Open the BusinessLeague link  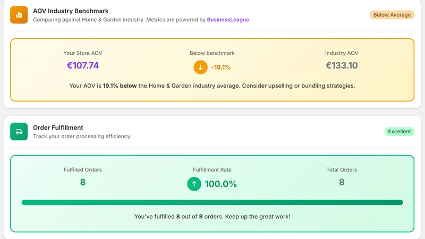228,20
